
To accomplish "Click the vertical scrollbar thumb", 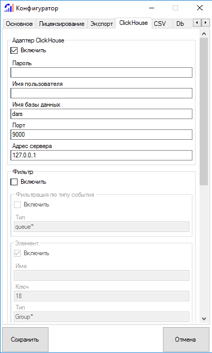I will pyautogui.click(x=204, y=111).
